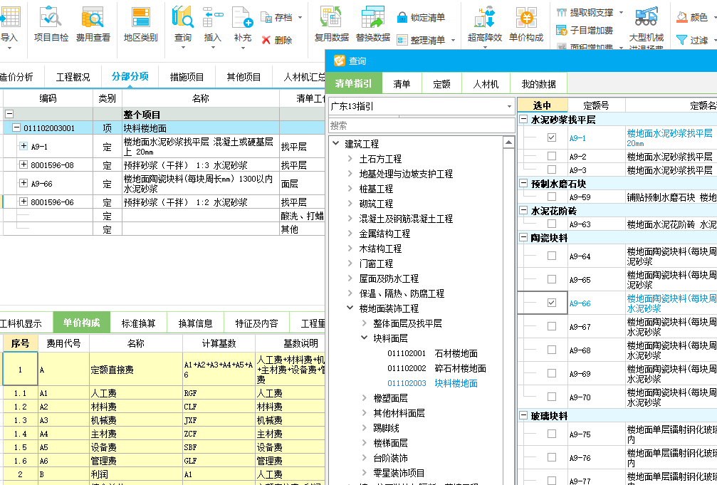The width and height of the screenshot is (717, 485).
Task: Uncheck the A9-1 quota checkbox
Action: coord(552,137)
